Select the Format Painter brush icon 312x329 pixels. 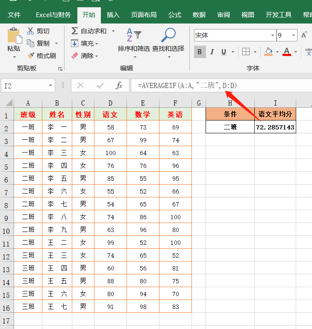point(31,56)
